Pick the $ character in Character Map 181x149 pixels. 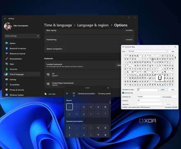coord(132,56)
